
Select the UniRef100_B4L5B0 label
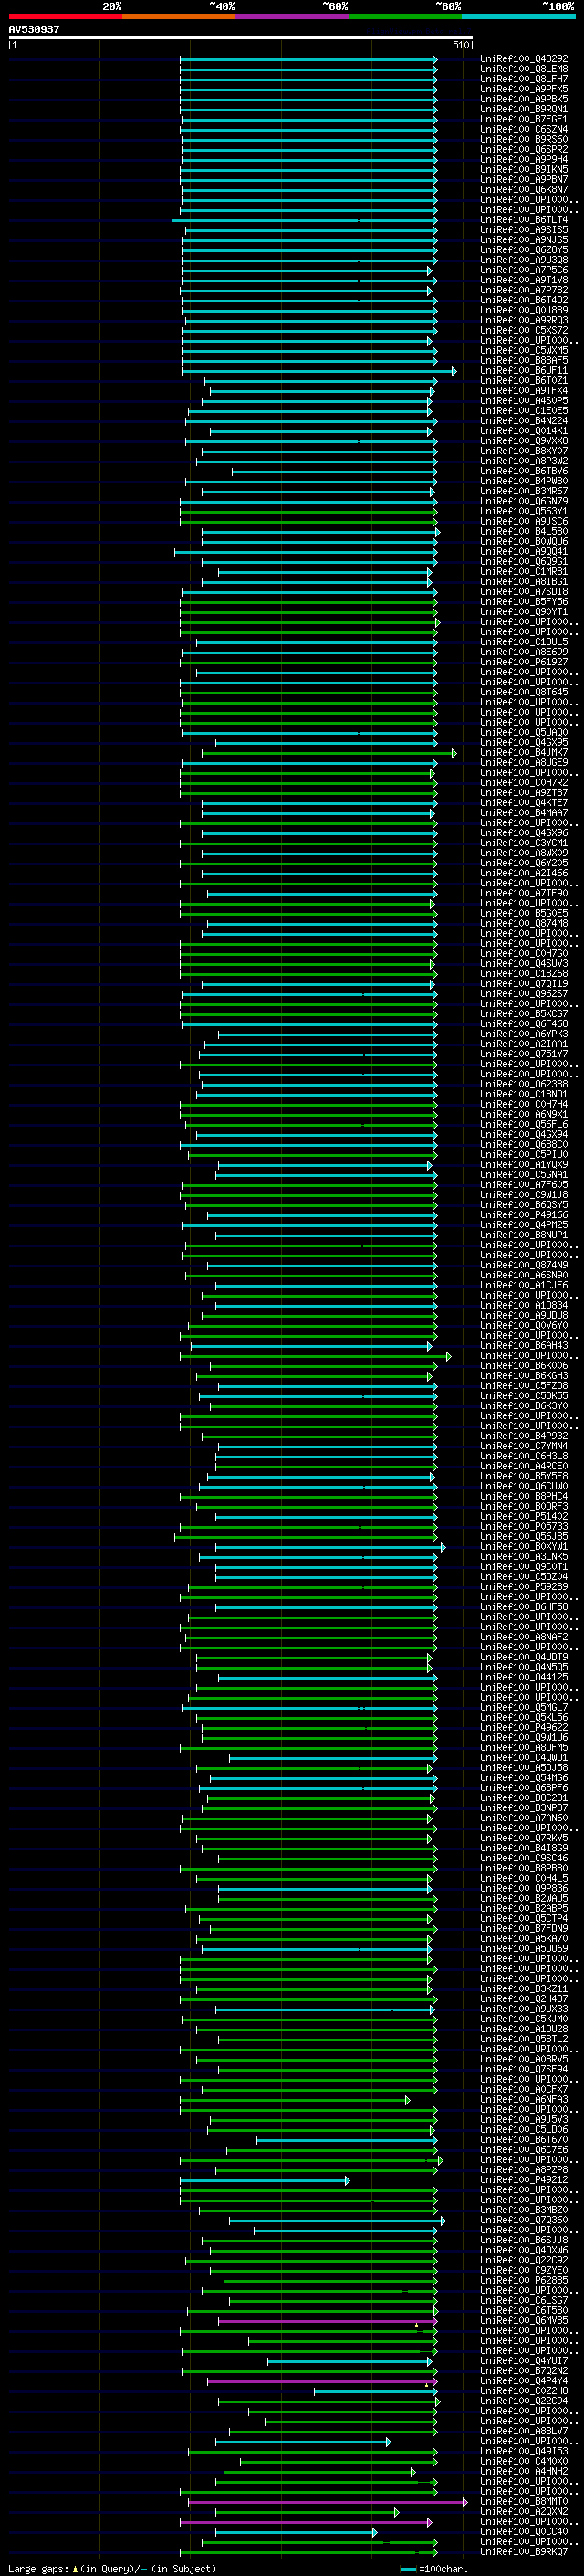[524, 531]
